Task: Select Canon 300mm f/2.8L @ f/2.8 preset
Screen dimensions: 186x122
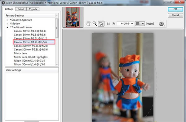Action: 31,46
